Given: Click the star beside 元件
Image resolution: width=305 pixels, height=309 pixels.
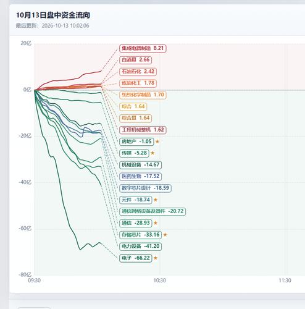Looking at the screenshot, I should click(x=156, y=200).
